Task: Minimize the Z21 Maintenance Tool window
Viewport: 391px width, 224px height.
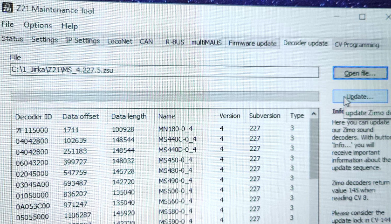Action: tap(337, 17)
